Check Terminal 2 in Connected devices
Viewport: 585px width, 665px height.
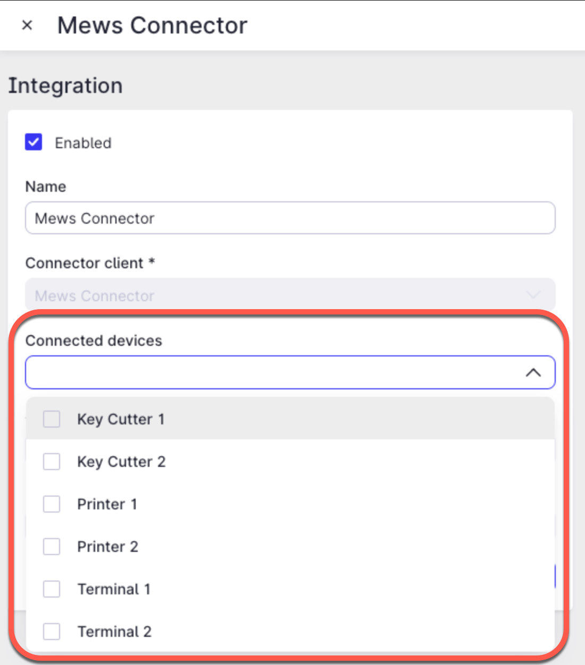[51, 632]
